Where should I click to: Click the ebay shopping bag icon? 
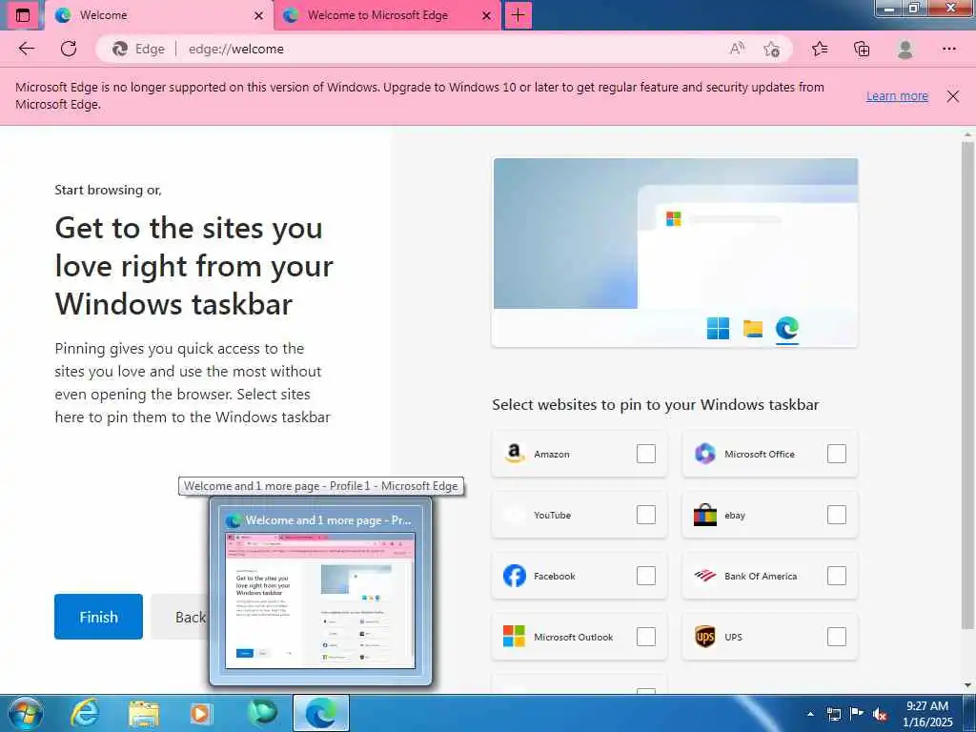(704, 515)
